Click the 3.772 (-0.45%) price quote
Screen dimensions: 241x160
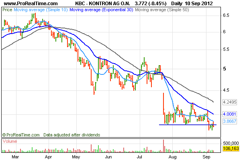[x=151, y=3]
